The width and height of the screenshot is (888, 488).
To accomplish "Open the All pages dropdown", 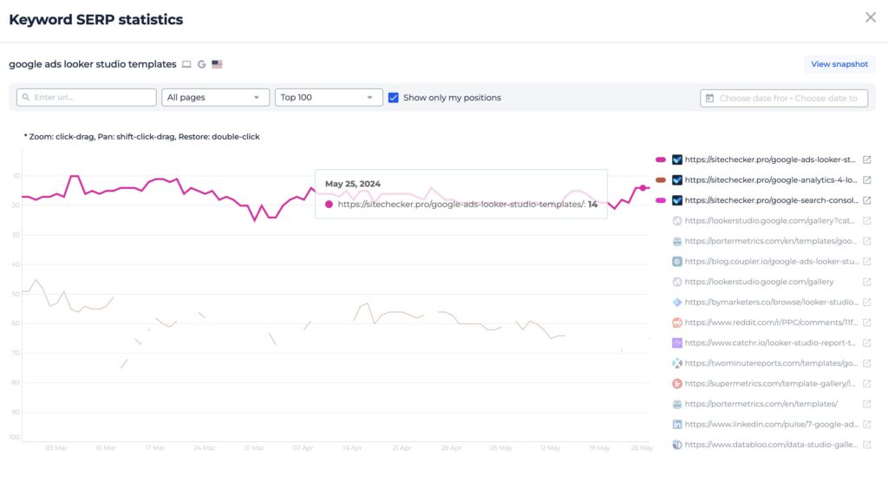I will [x=214, y=97].
